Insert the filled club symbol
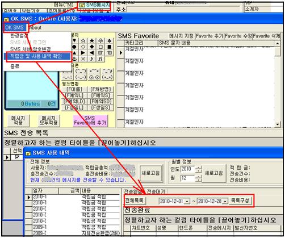 (x=109, y=40)
